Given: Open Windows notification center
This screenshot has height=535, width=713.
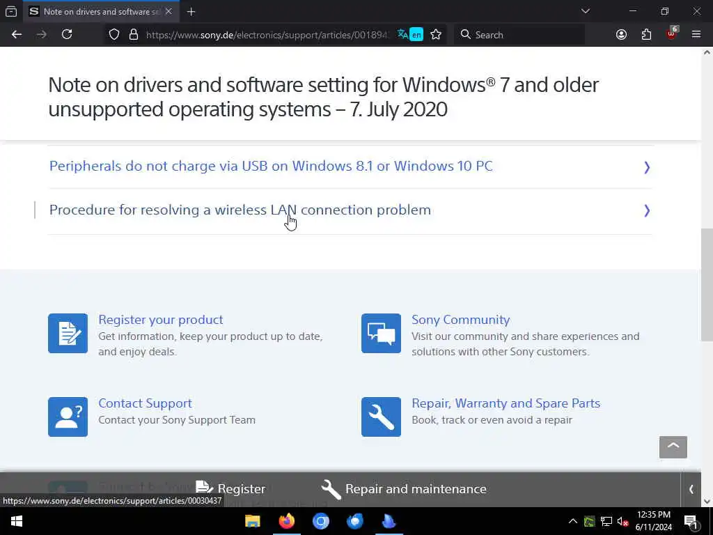Looking at the screenshot, I should (691, 522).
